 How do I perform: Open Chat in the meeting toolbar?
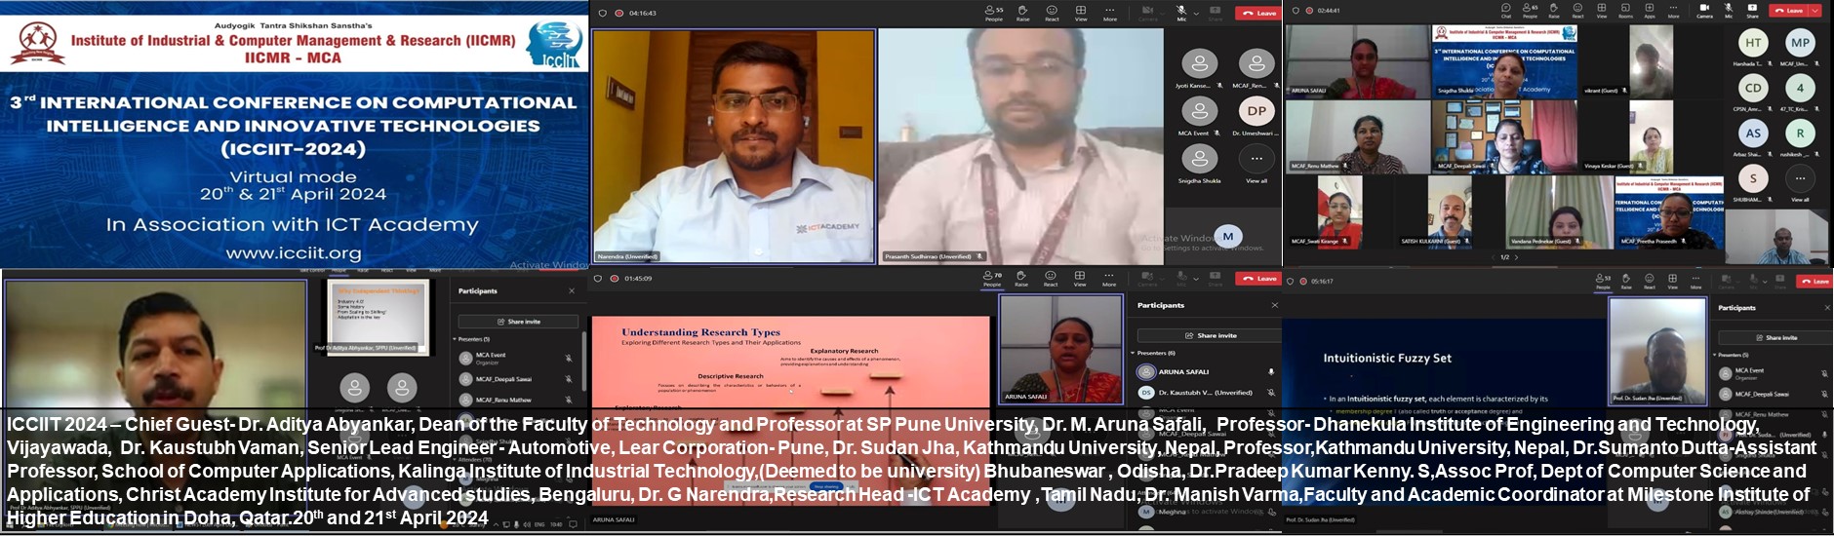(1506, 12)
